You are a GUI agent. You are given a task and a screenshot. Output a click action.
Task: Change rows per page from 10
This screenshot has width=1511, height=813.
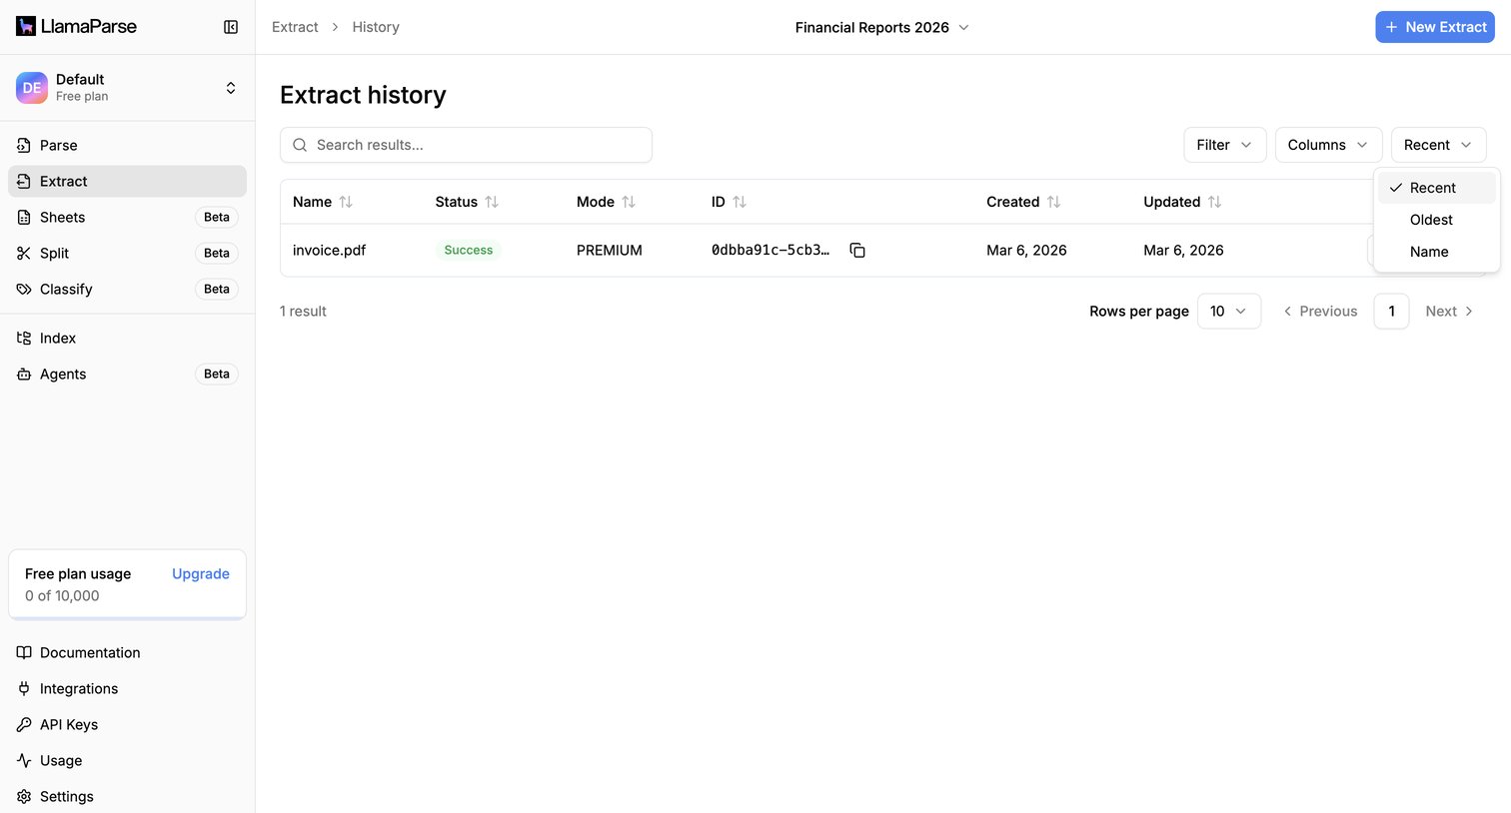[1229, 312]
